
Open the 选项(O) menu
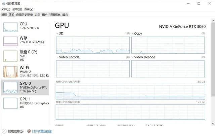pyautogui.click(x=17, y=9)
